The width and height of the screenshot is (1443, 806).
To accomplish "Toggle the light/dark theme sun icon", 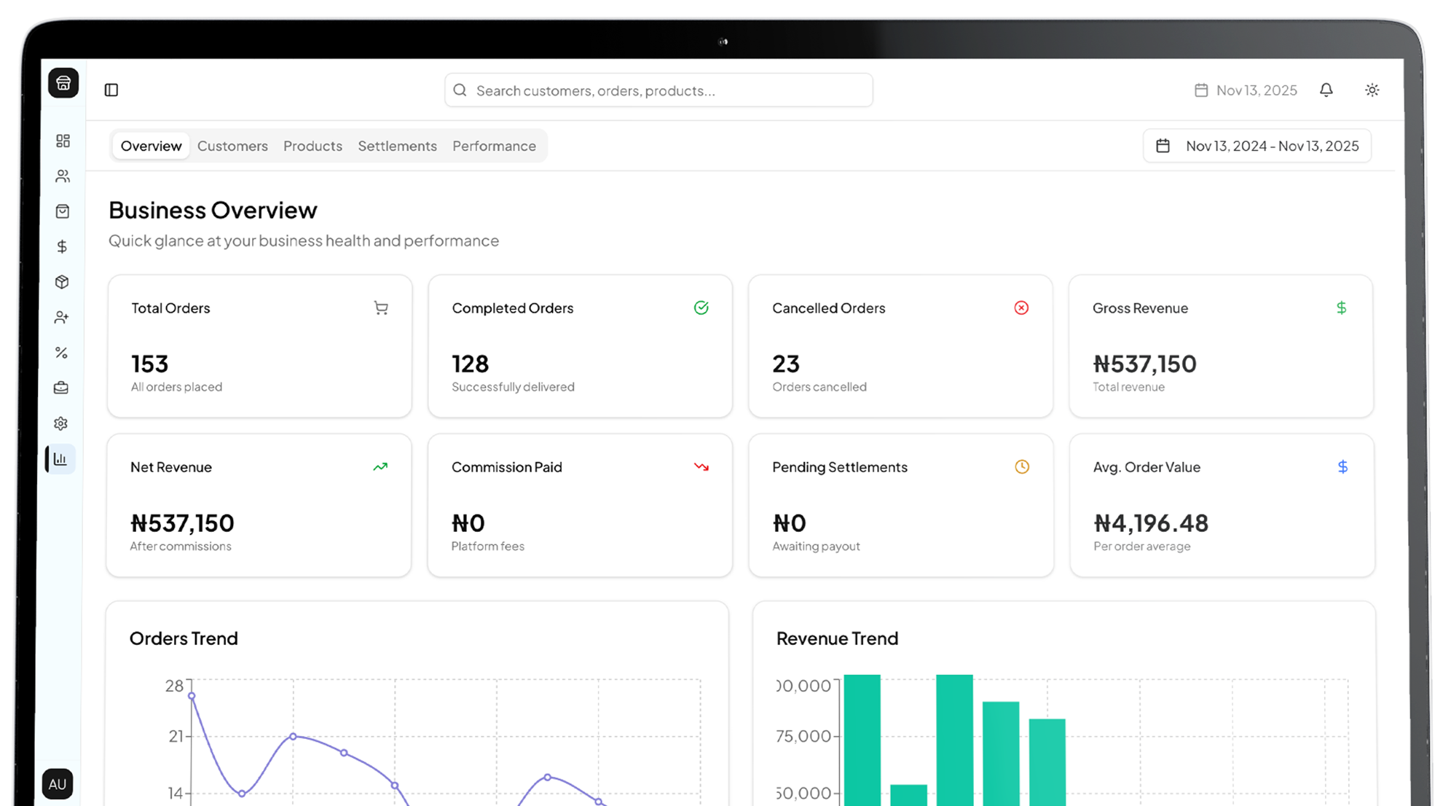I will pos(1372,90).
